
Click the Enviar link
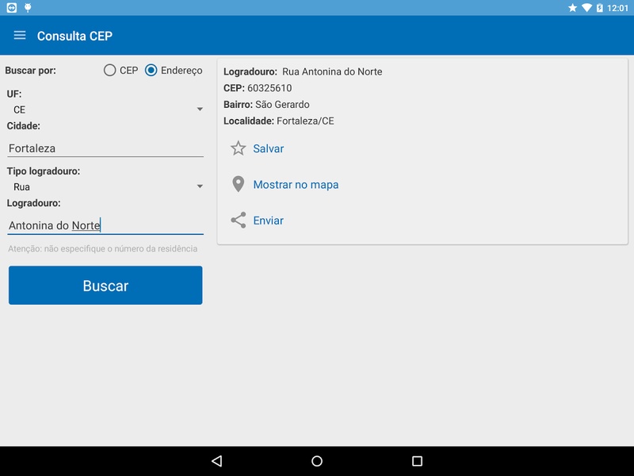click(x=268, y=221)
